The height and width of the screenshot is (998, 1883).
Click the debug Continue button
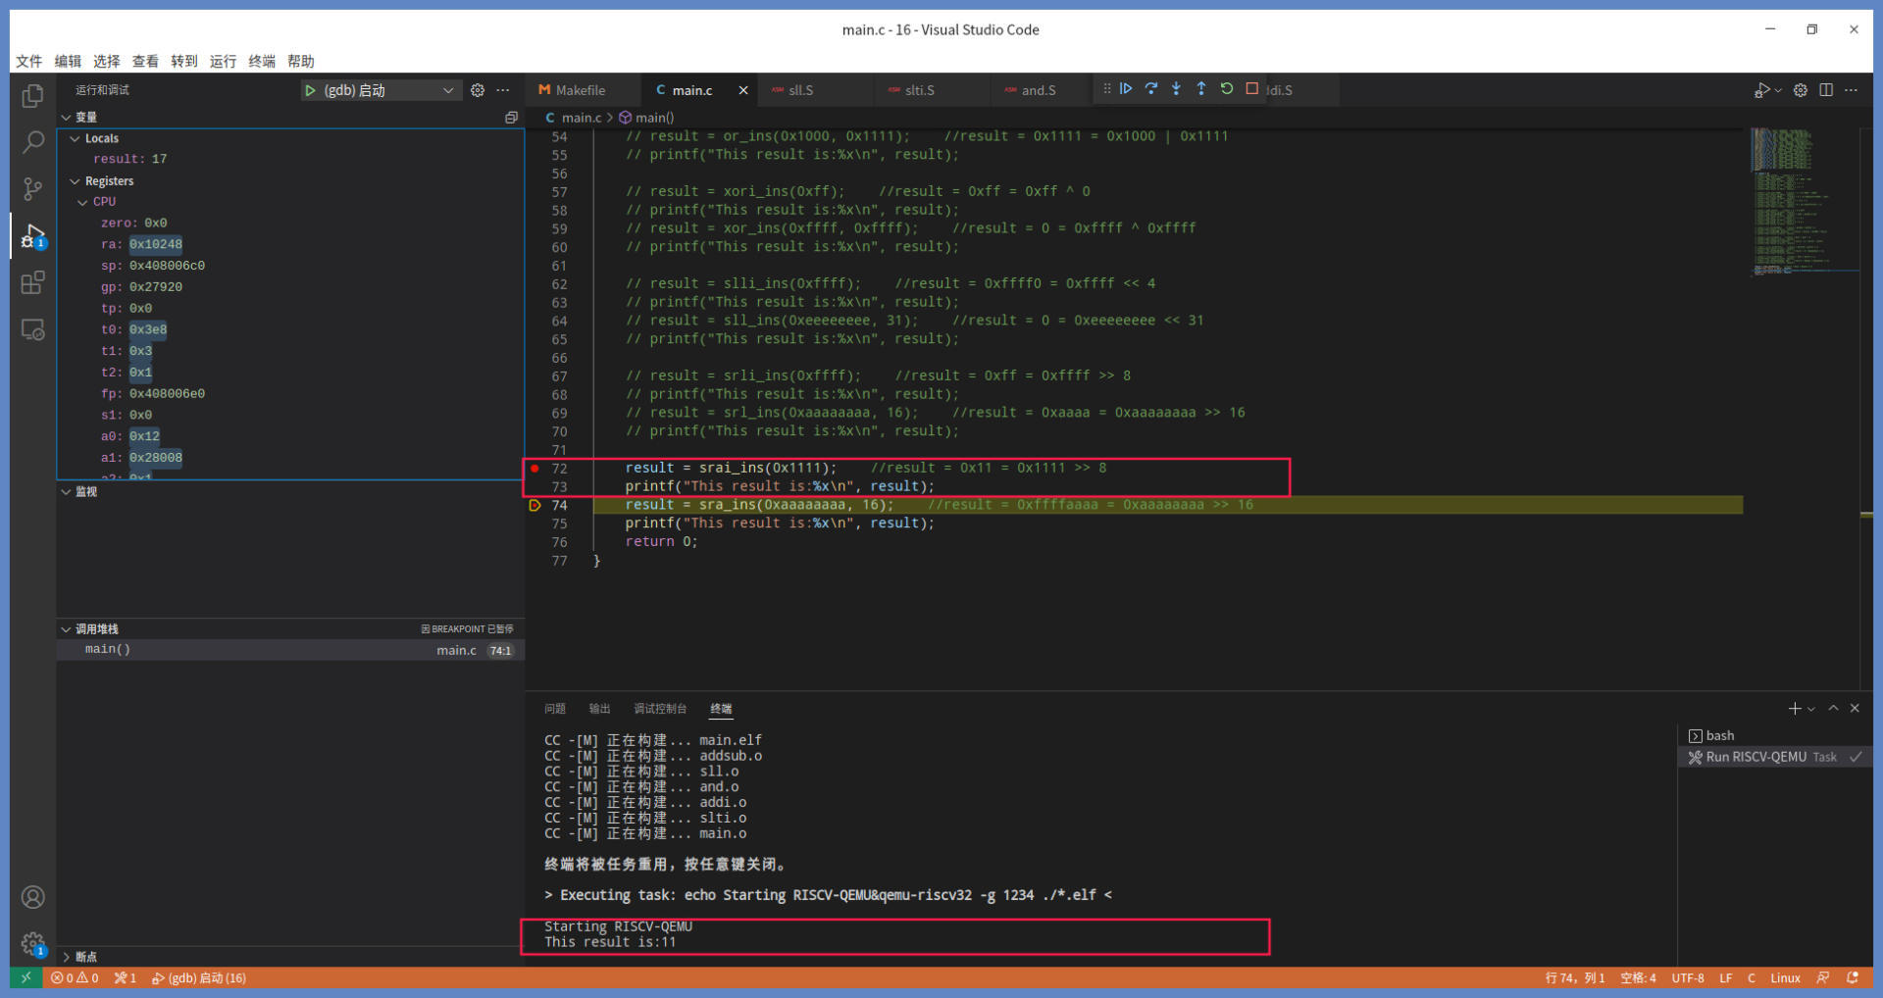click(1126, 89)
